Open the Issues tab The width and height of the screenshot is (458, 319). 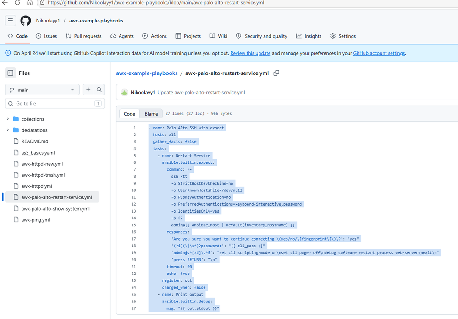pos(46,36)
